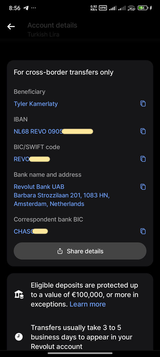This screenshot has width=160, height=357.
Task: Open the Learn more link
Action: pyautogui.click(x=87, y=304)
